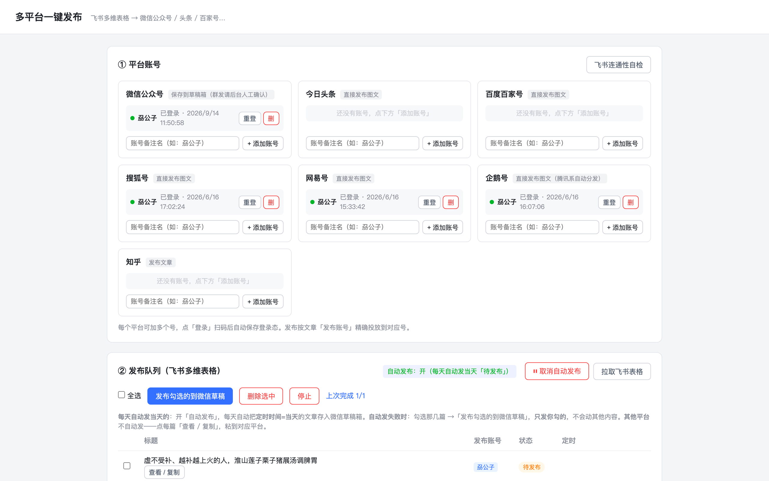The width and height of the screenshot is (769, 481).
Task: Click 重登 in the 网易号 card
Action: coord(429,202)
